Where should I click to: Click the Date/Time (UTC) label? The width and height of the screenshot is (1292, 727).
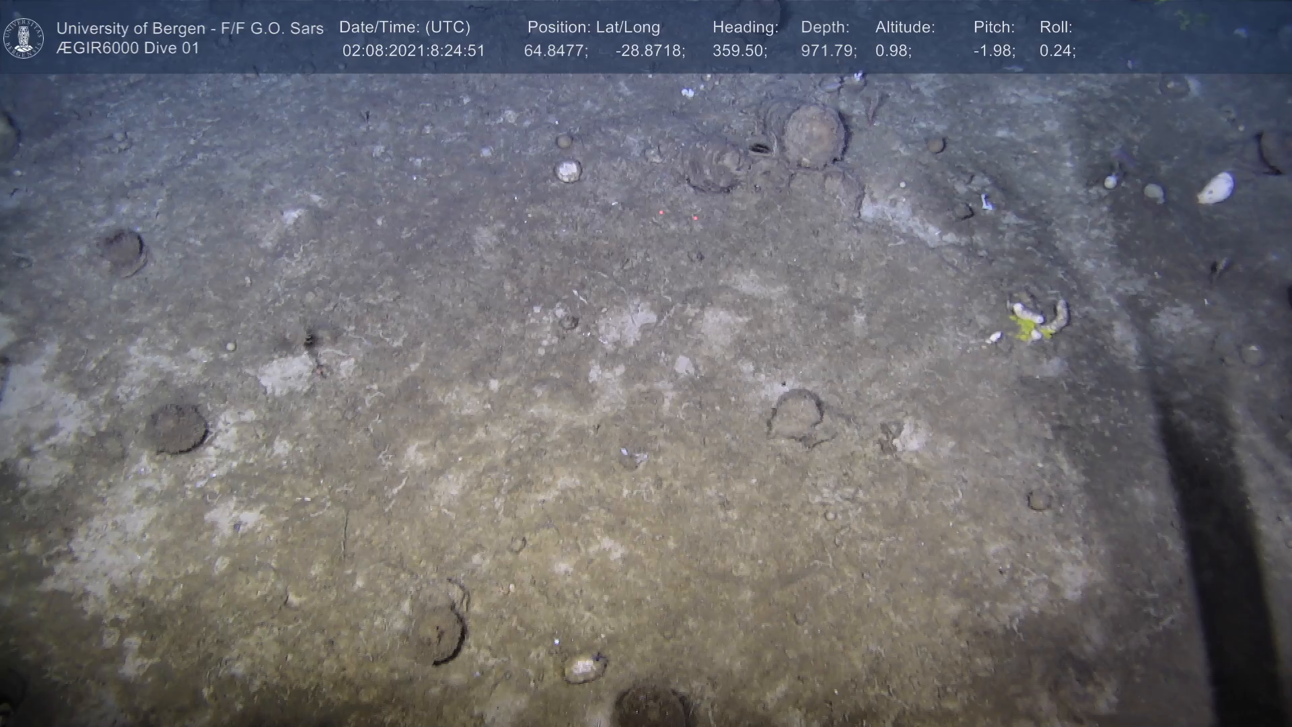(x=404, y=28)
